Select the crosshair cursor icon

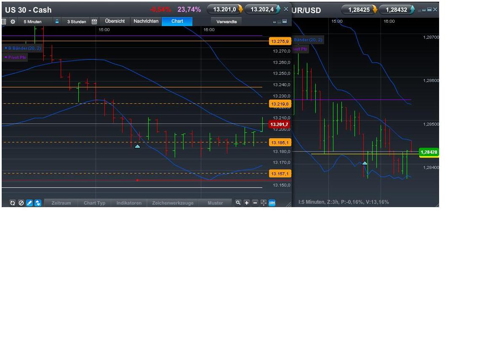click(x=264, y=203)
